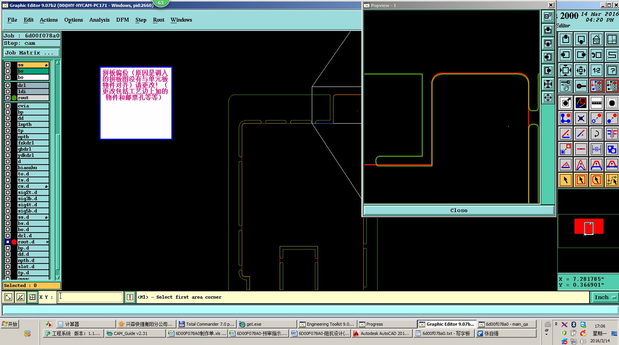
Task: Toggle the rout.d layer checkbox
Action: pyautogui.click(x=8, y=242)
